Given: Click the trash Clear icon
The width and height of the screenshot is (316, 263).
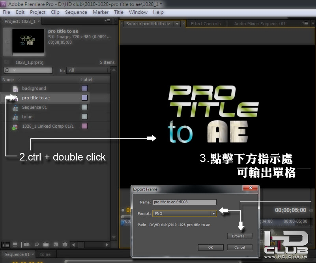Looking at the screenshot, I should point(65,245).
